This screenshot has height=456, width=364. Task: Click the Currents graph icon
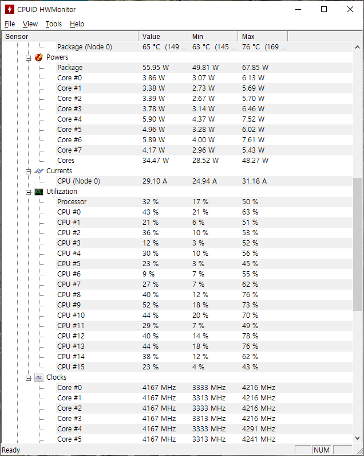(x=38, y=171)
